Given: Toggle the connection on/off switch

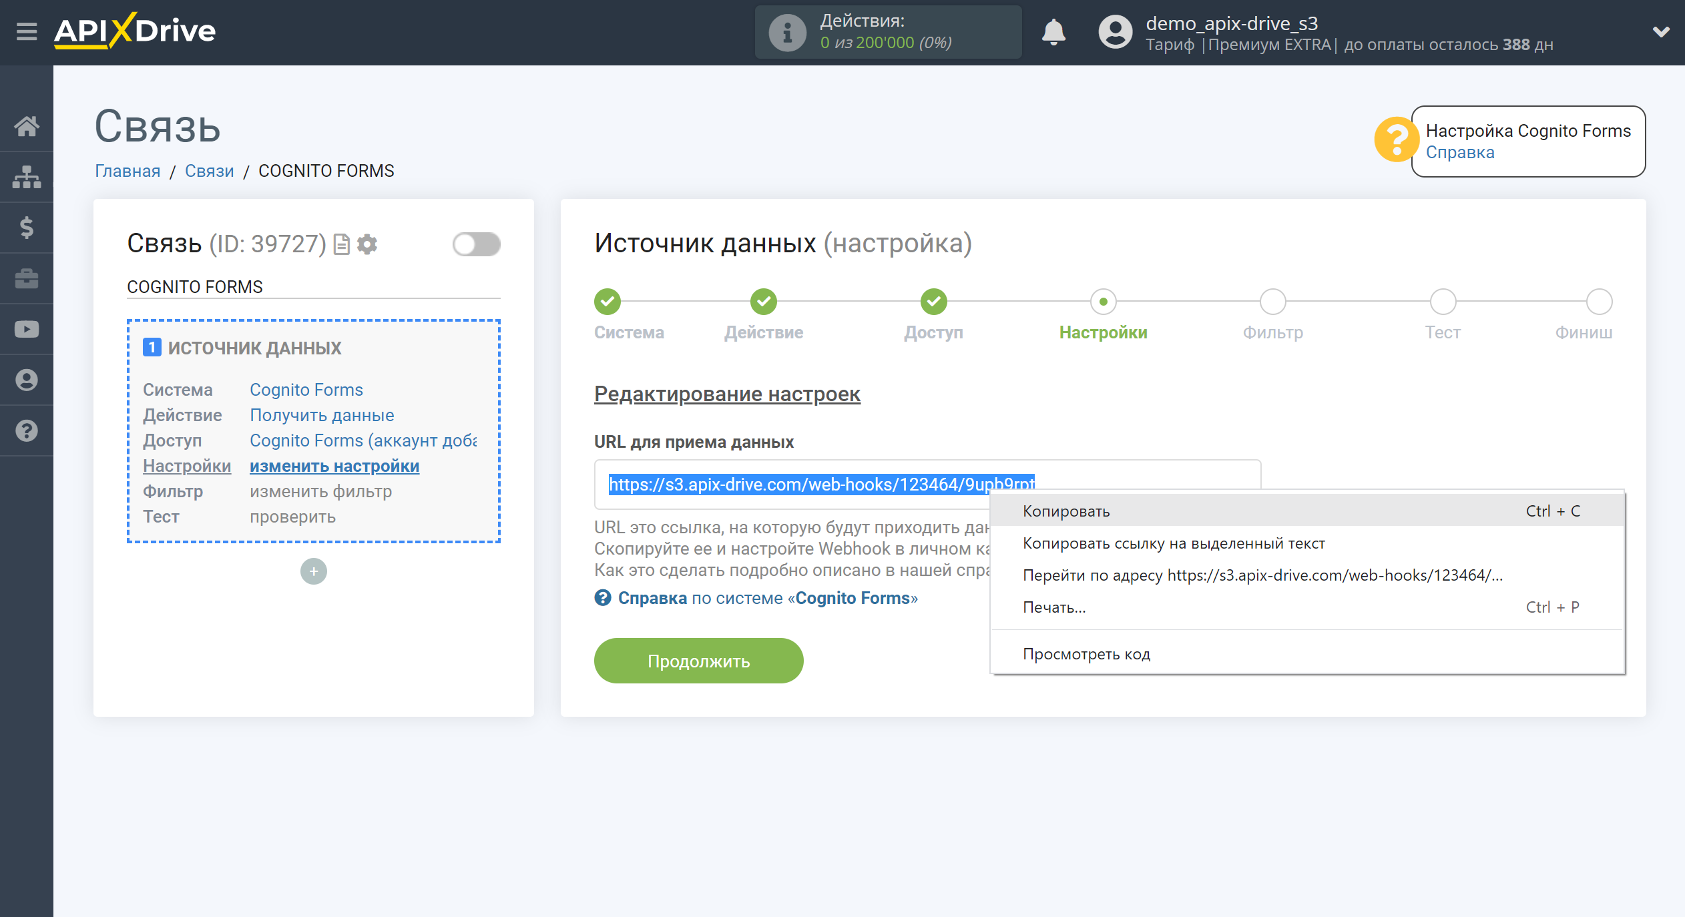Looking at the screenshot, I should [476, 244].
